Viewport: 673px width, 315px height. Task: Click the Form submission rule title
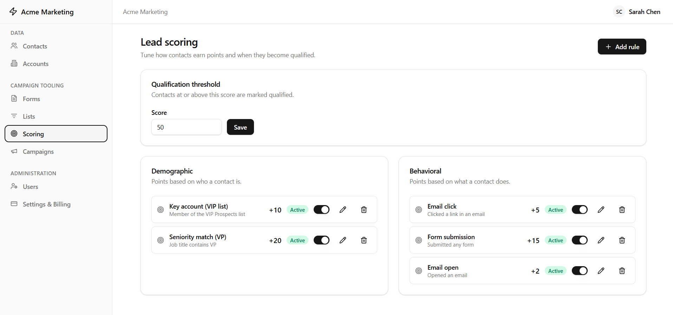coord(451,237)
